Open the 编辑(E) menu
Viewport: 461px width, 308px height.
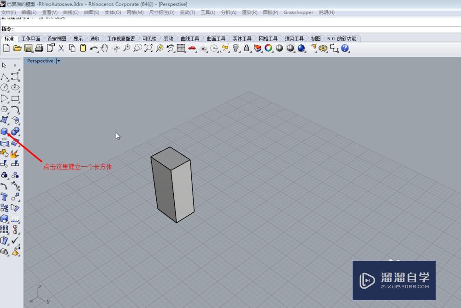tap(29, 12)
